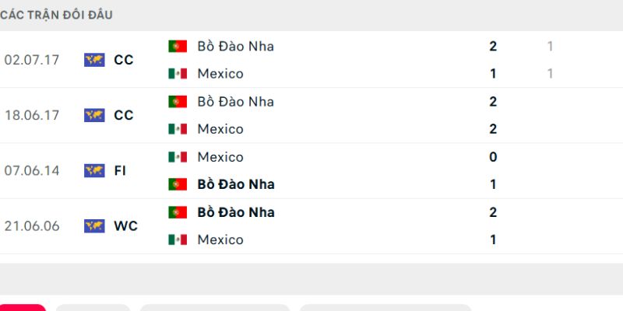Click Mexico's flag in the 18.06.17 match
The width and height of the screenshot is (623, 311).
(178, 129)
